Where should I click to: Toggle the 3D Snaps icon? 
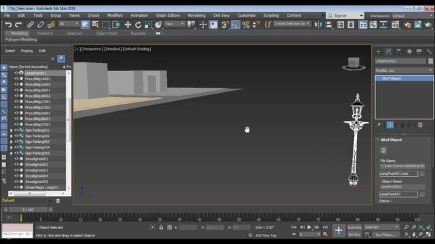coord(225,25)
